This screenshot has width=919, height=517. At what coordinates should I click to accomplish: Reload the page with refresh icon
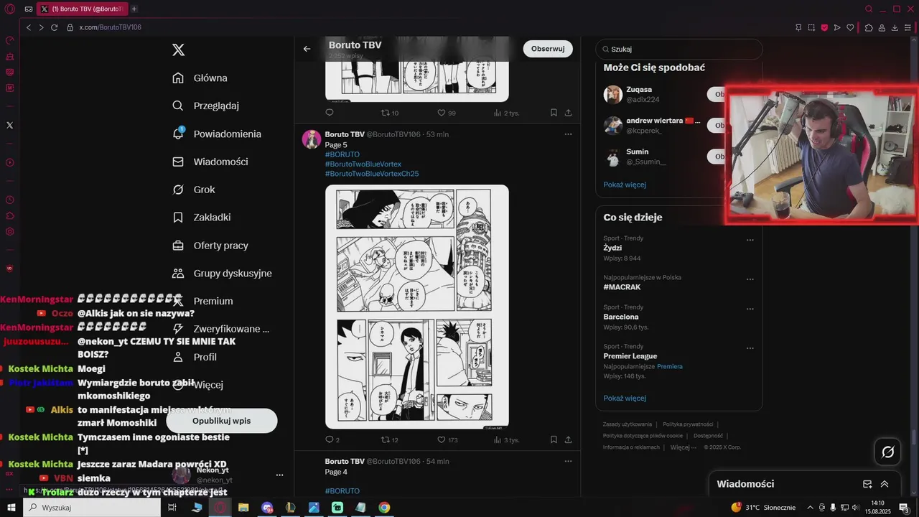coord(54,27)
